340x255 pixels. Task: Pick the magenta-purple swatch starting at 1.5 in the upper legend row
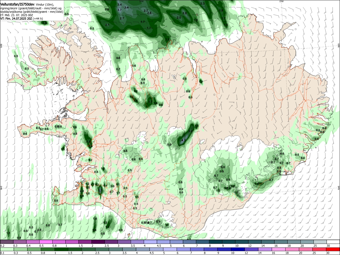tap(85, 242)
